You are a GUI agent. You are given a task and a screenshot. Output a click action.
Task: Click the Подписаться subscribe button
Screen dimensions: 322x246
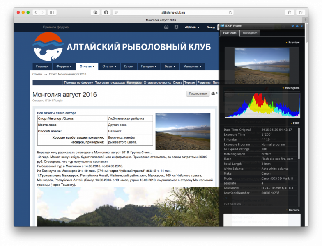coord(198,93)
